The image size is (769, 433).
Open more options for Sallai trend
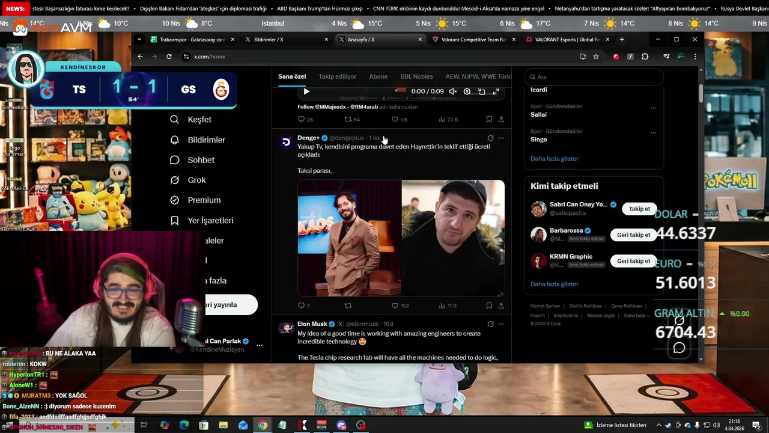pyautogui.click(x=653, y=108)
